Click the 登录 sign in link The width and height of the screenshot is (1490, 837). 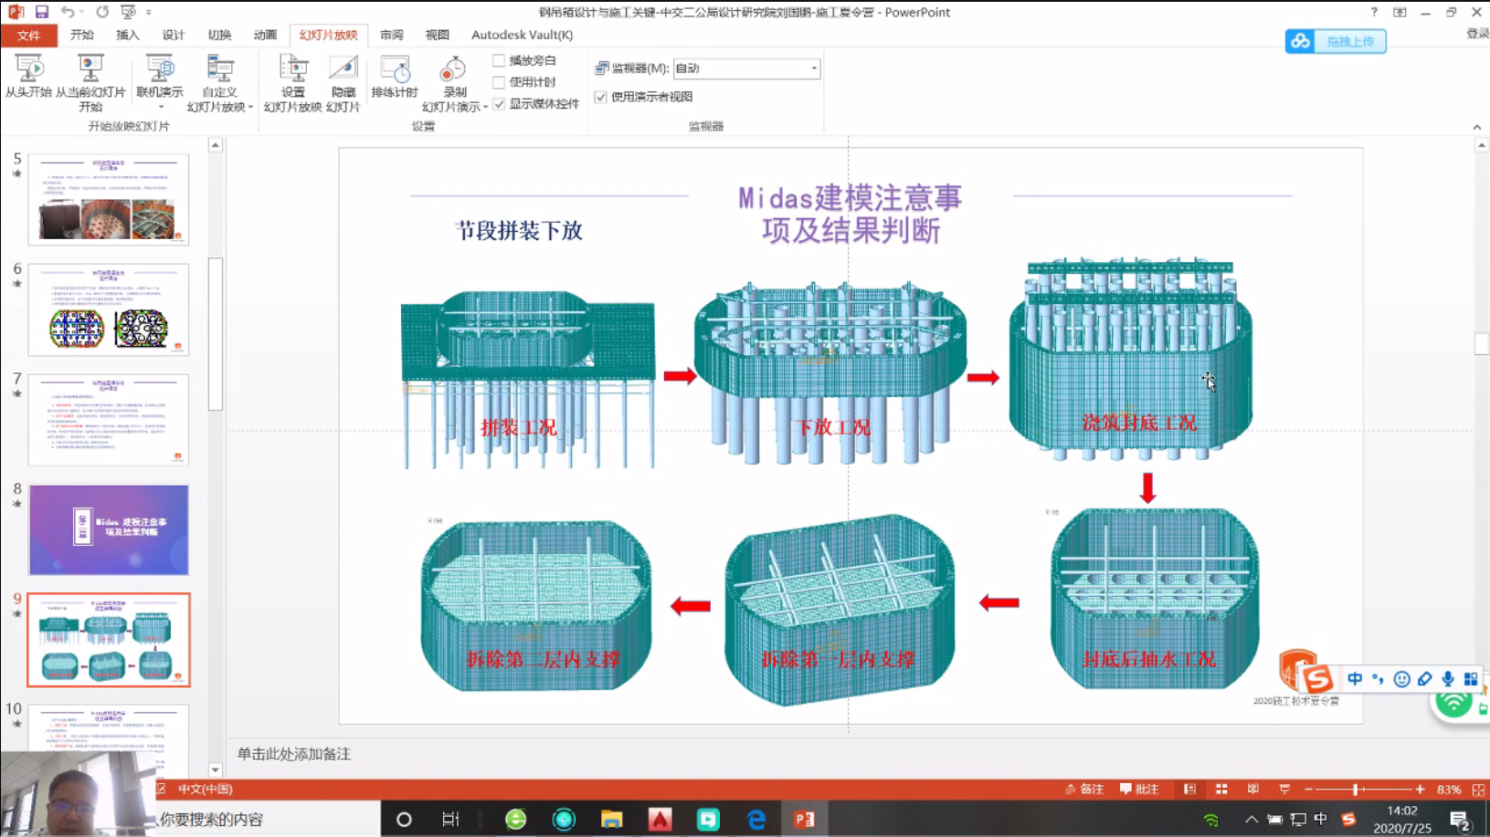(1478, 34)
